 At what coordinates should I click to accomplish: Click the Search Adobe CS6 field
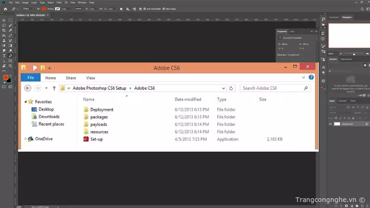pyautogui.click(x=272, y=88)
